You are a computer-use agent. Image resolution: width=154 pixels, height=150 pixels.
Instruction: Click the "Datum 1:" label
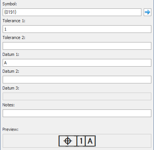(x=11, y=54)
